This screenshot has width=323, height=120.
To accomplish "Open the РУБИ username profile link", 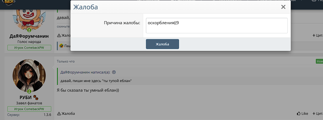I will [x=26, y=97].
